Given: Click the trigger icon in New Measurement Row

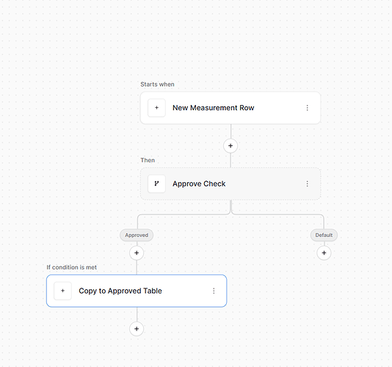Looking at the screenshot, I should pyautogui.click(x=156, y=108).
